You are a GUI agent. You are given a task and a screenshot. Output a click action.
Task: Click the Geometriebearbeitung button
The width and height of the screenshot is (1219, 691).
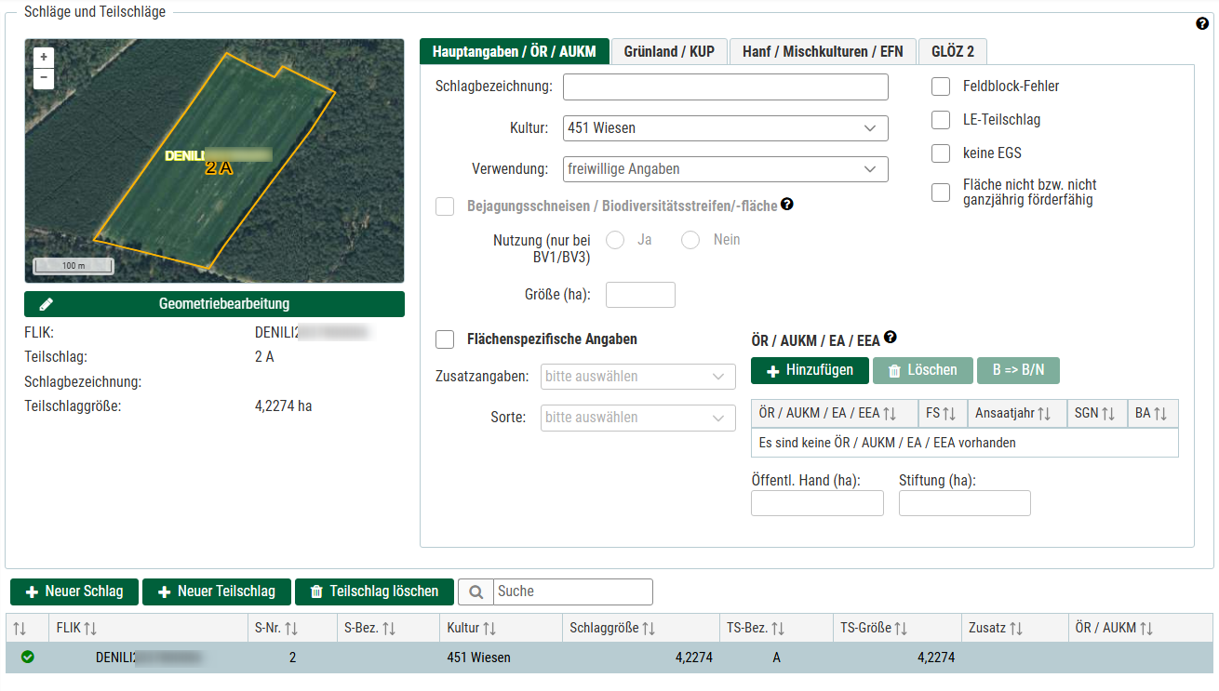point(214,304)
